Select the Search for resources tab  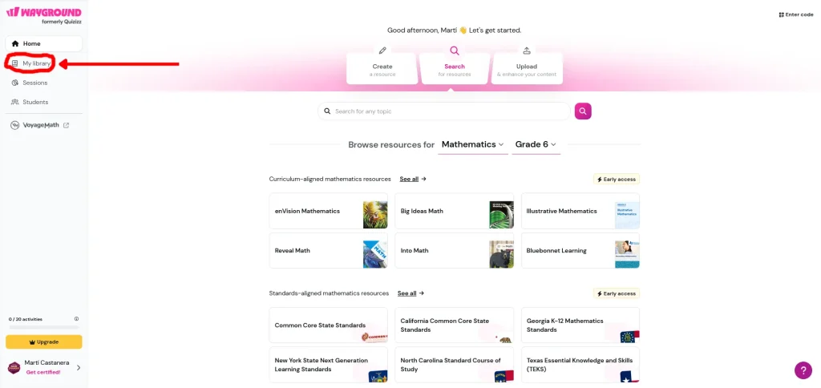pos(454,69)
